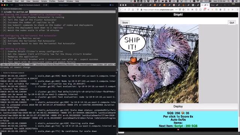The width and height of the screenshot is (240, 135).
Task: Open the Store in ShipIt
Action: coord(125,22)
